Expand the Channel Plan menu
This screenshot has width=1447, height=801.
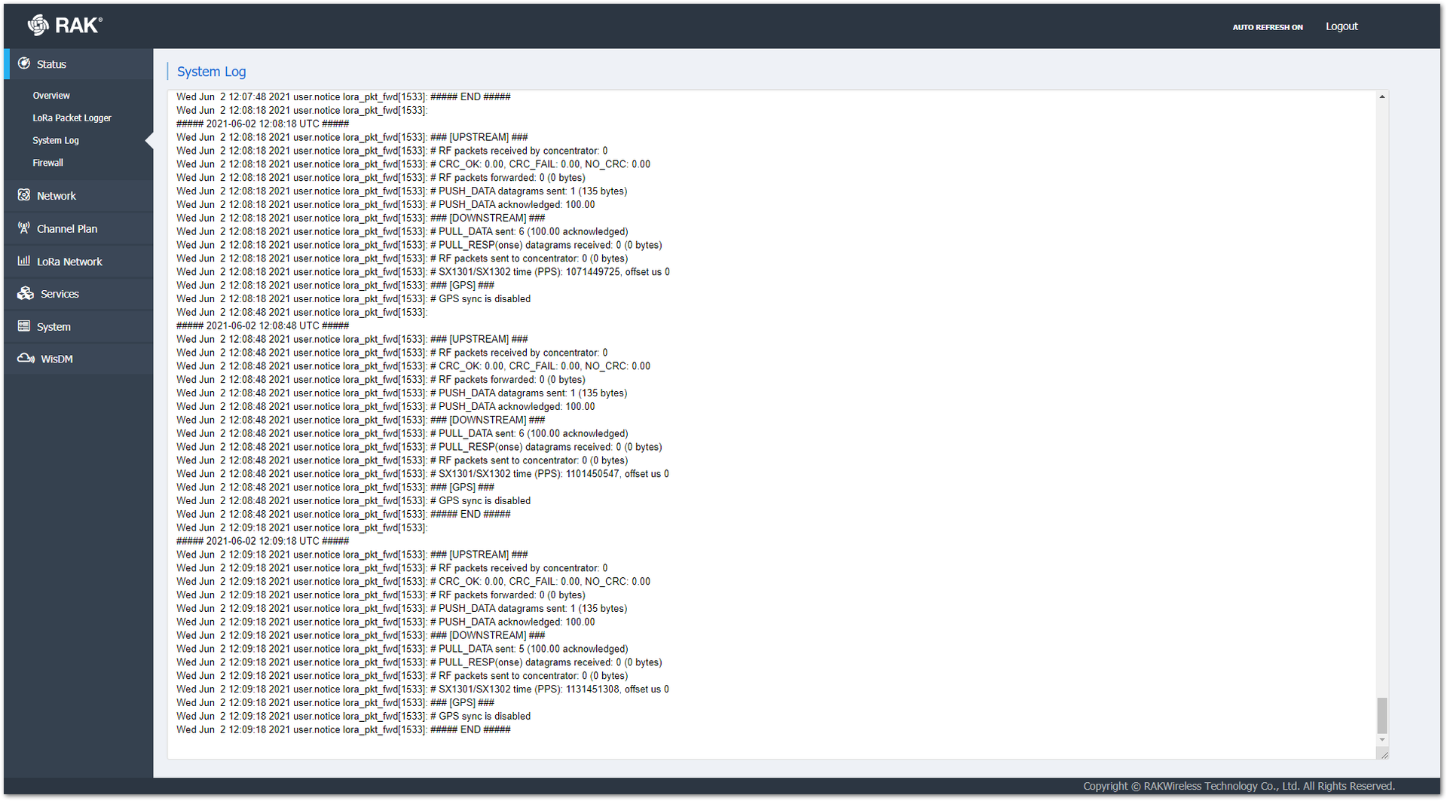[78, 228]
